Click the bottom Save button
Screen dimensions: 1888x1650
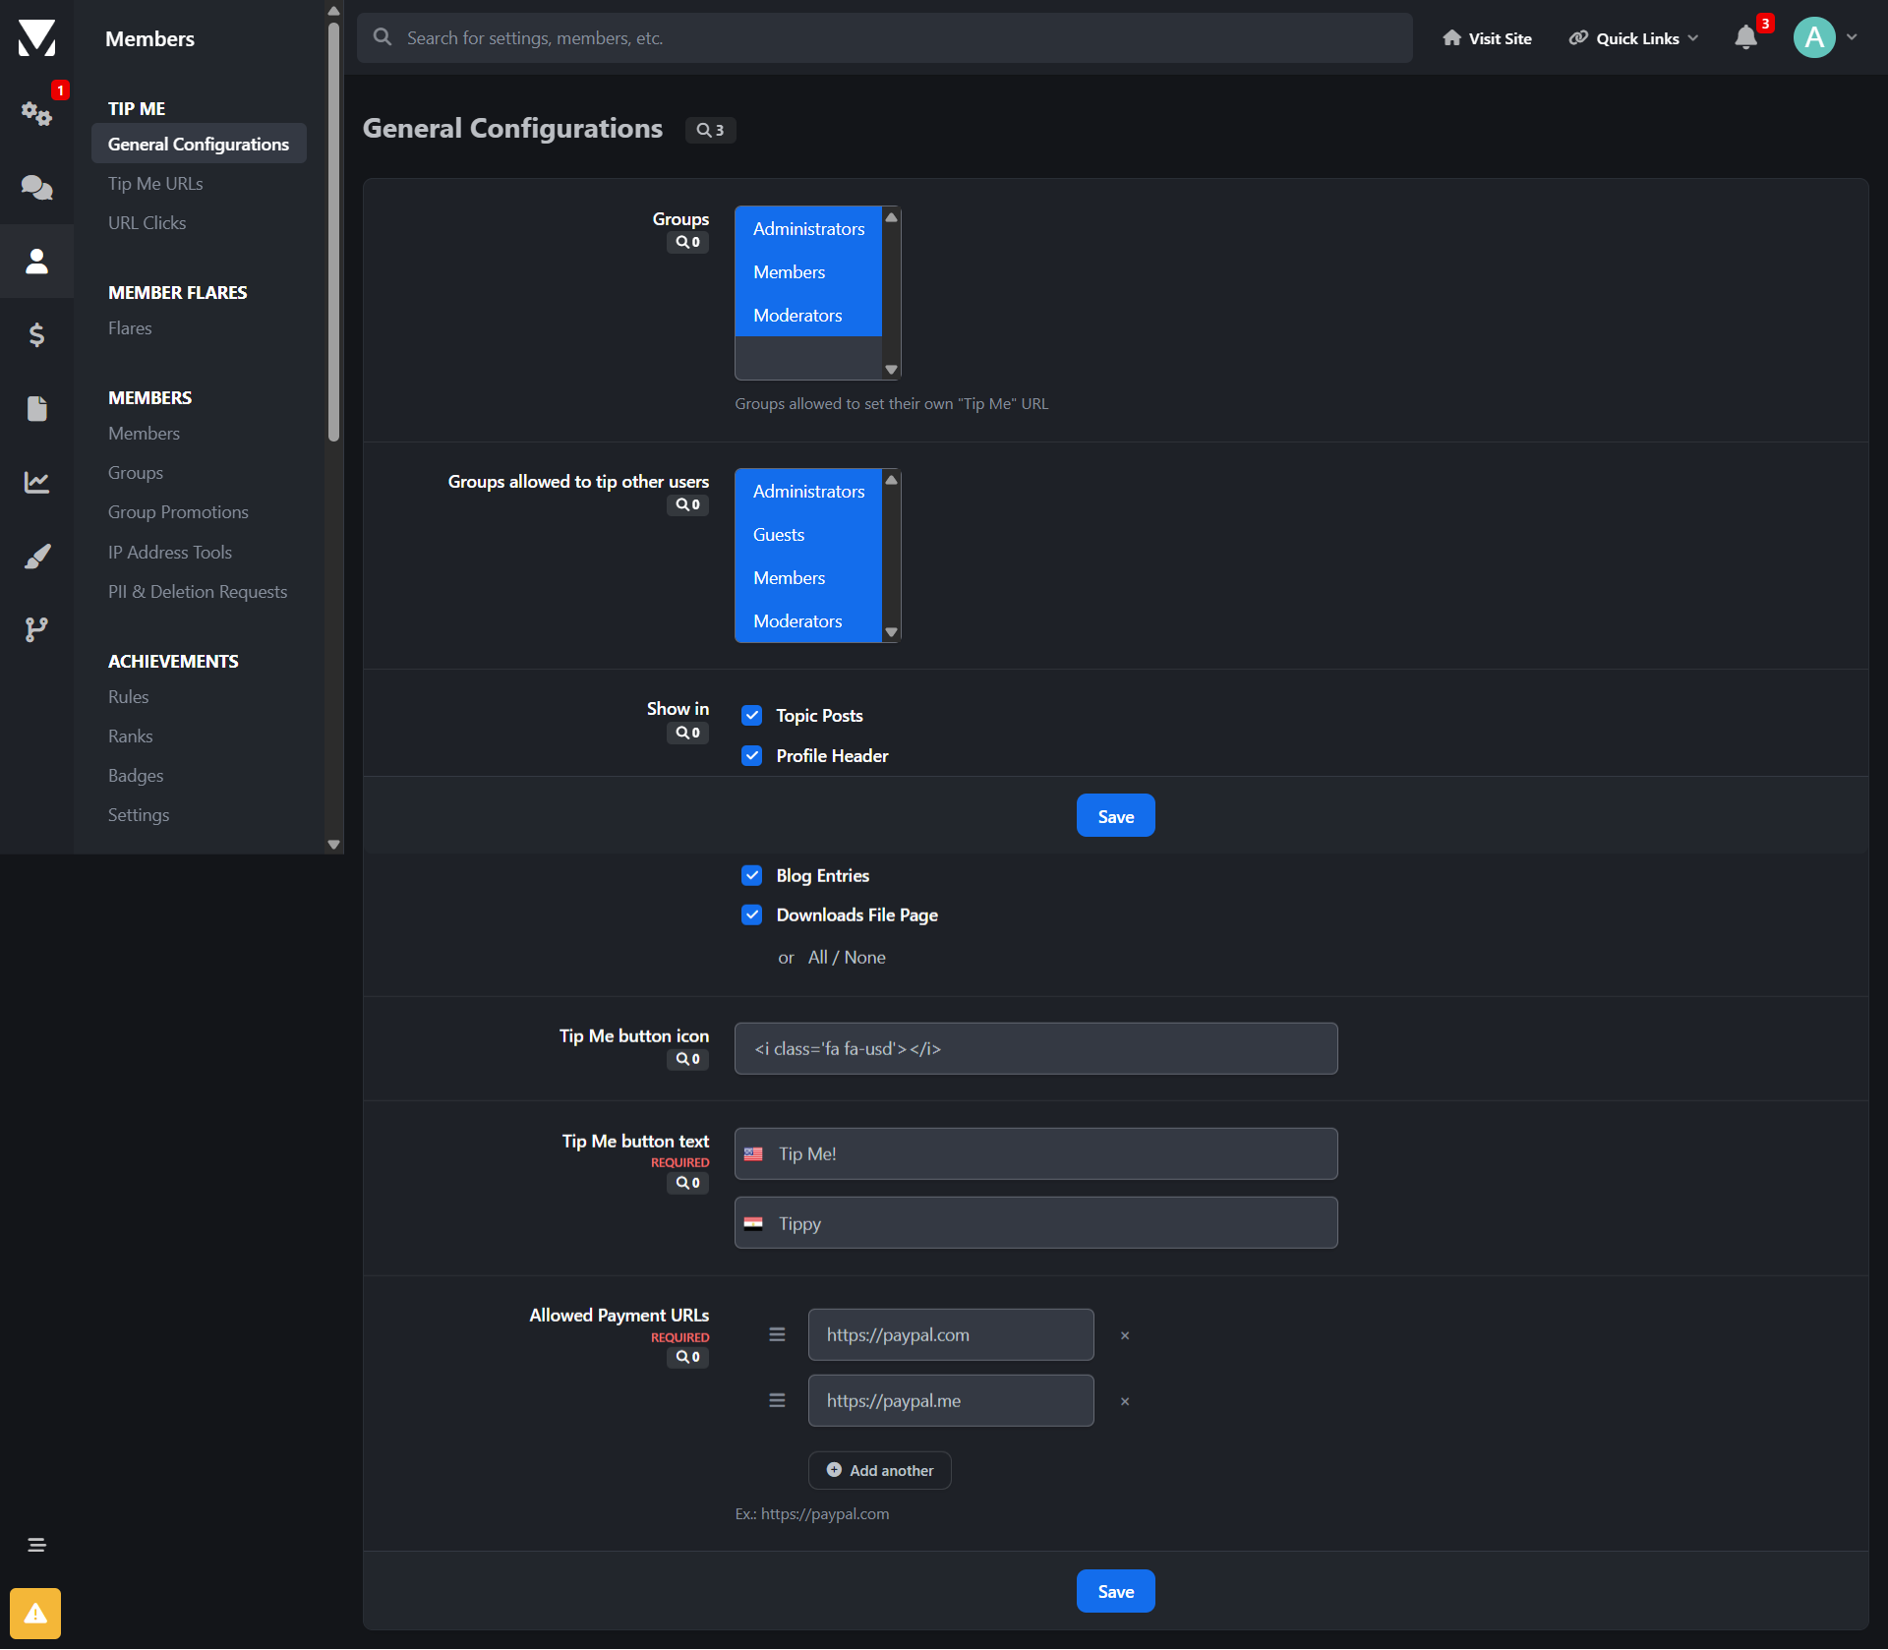click(x=1116, y=1591)
